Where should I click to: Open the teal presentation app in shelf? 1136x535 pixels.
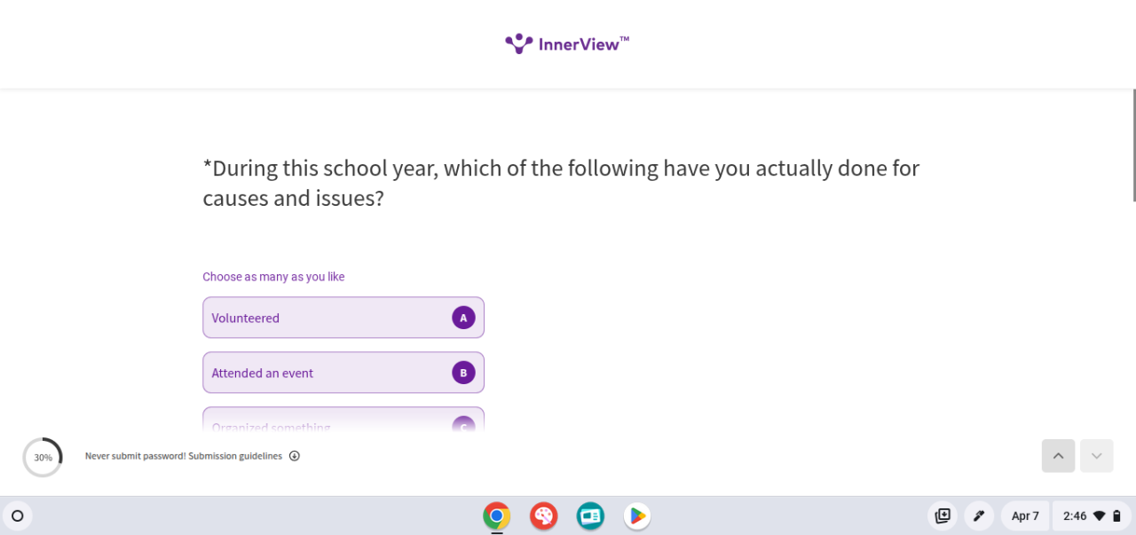[590, 515]
